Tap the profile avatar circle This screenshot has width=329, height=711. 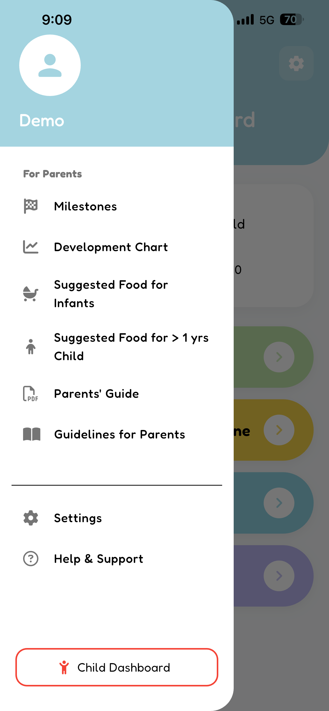coord(50,65)
